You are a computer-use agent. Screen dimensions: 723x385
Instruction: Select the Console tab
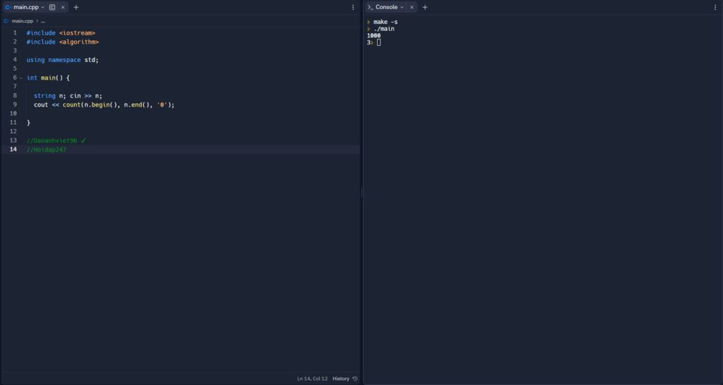coord(386,7)
